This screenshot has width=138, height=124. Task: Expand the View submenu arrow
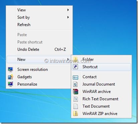(68, 10)
